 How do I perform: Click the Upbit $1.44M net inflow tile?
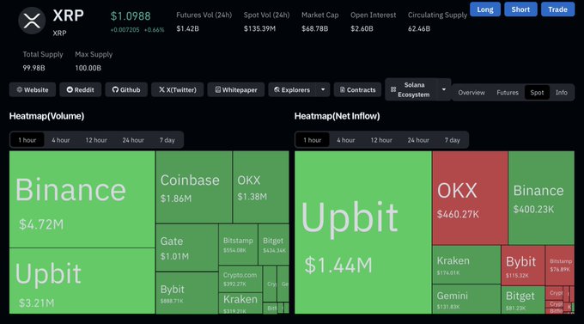(x=363, y=232)
